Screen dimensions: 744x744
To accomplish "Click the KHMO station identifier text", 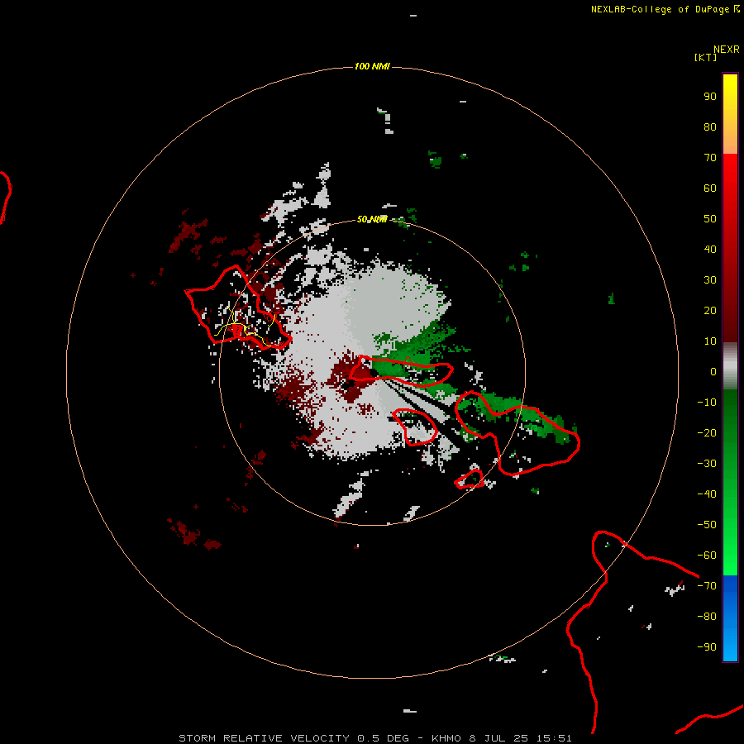I will [x=446, y=738].
